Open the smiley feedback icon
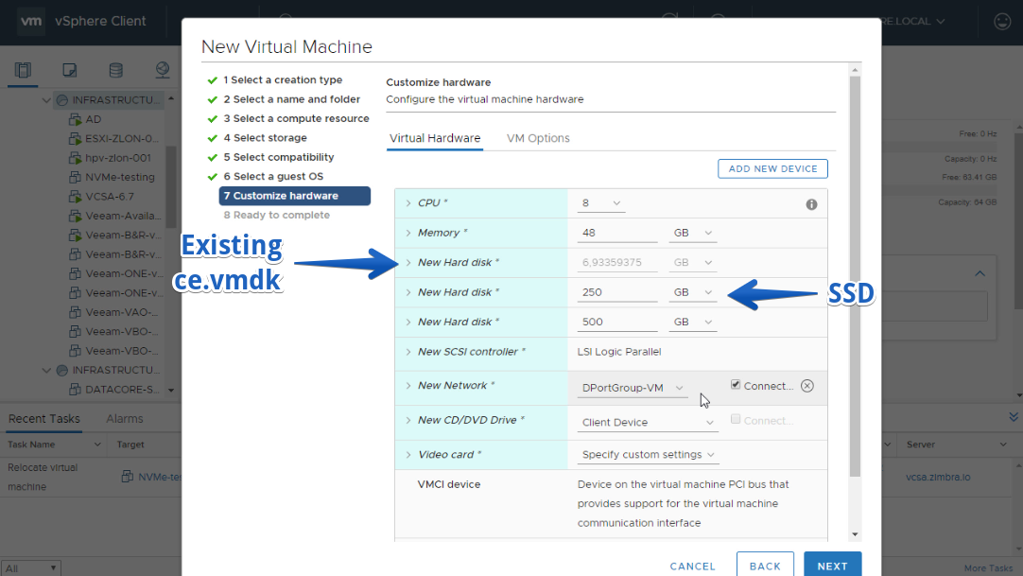 click(x=1002, y=22)
